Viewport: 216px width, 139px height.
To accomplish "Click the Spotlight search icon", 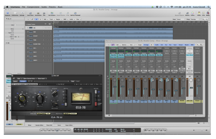I will coord(208,7).
